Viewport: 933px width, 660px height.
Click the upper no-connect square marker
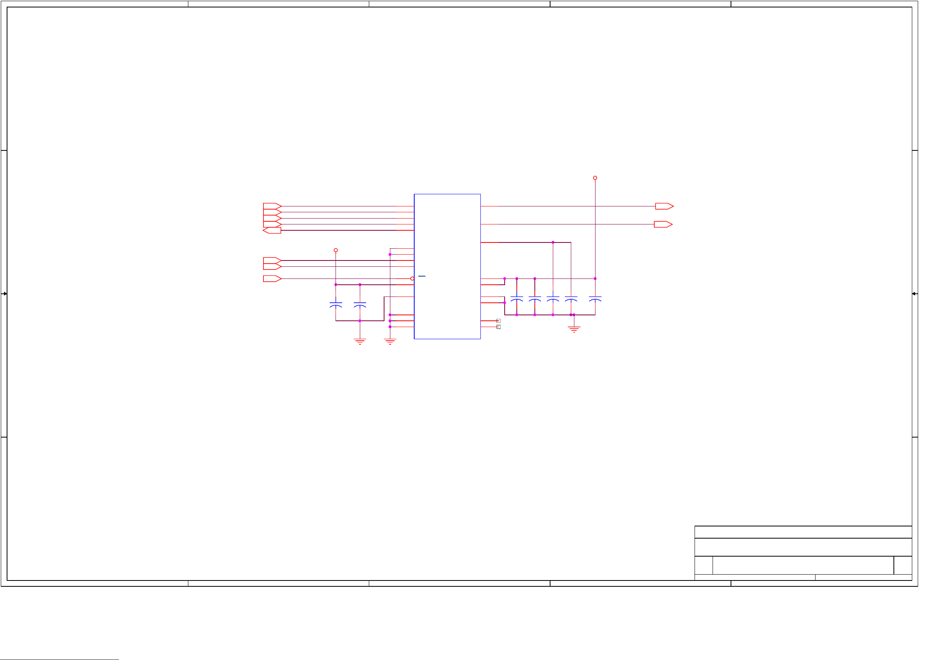[498, 321]
